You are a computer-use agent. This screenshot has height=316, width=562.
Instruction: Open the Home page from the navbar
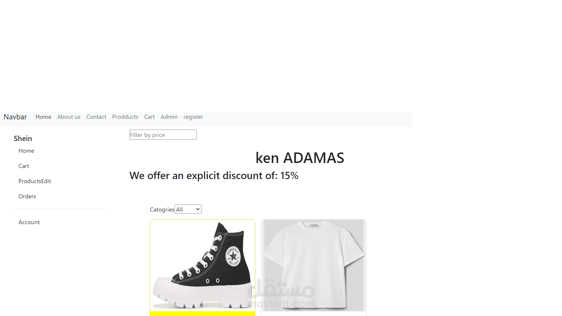pyautogui.click(x=43, y=117)
